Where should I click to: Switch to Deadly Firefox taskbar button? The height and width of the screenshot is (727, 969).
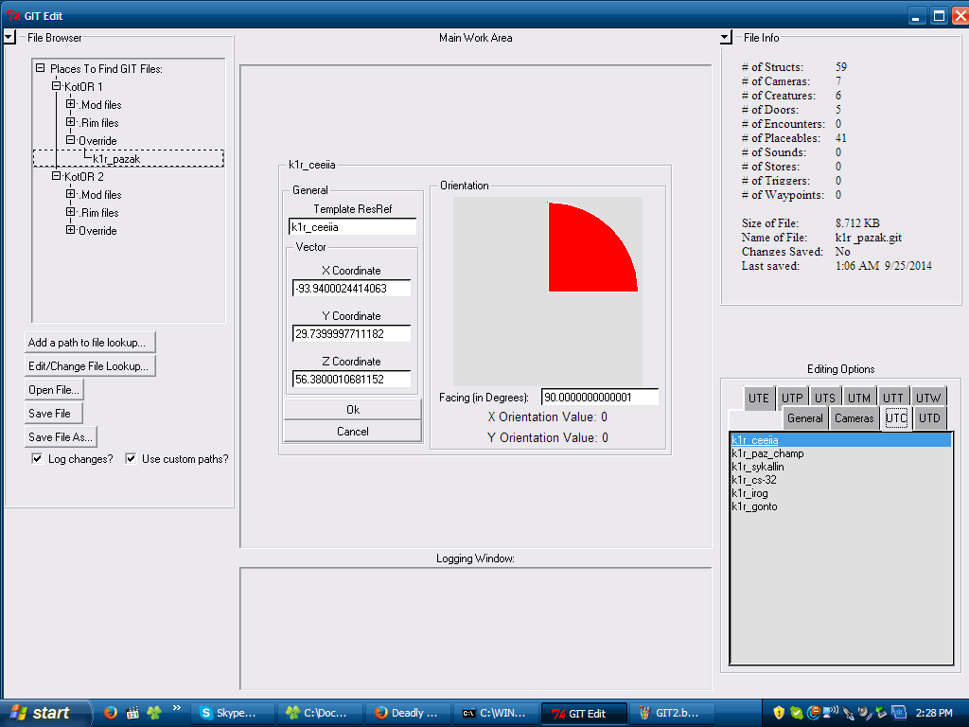408,713
